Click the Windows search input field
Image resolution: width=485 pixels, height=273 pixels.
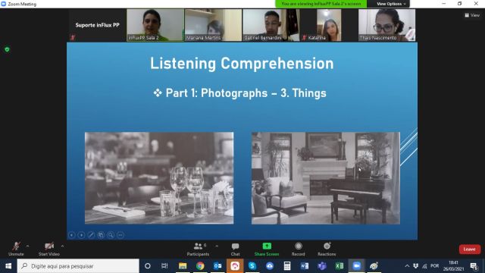(78, 266)
